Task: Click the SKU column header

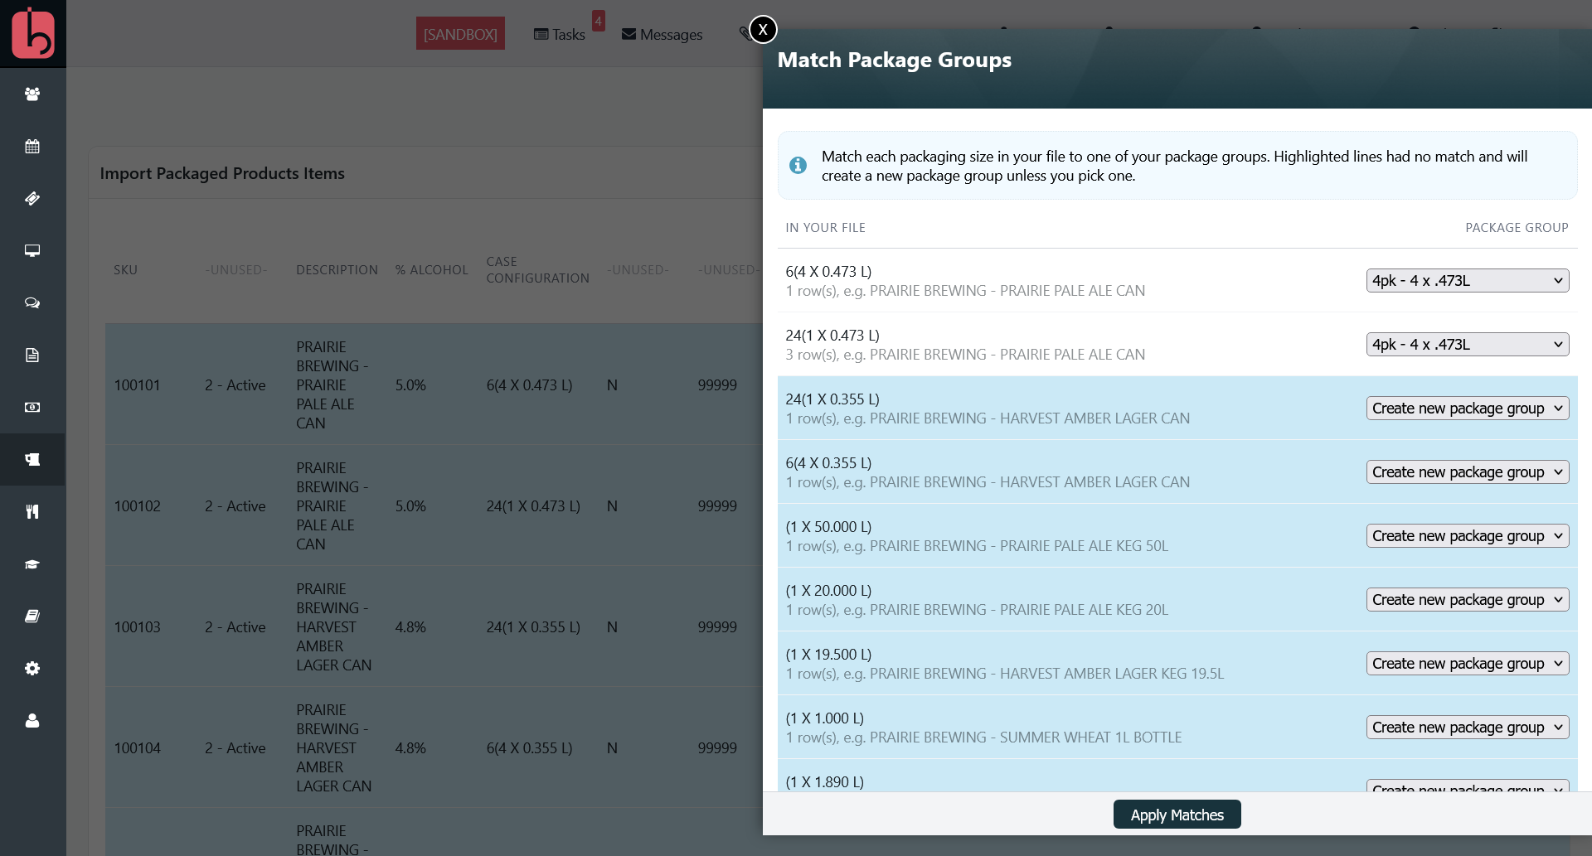Action: coord(126,270)
